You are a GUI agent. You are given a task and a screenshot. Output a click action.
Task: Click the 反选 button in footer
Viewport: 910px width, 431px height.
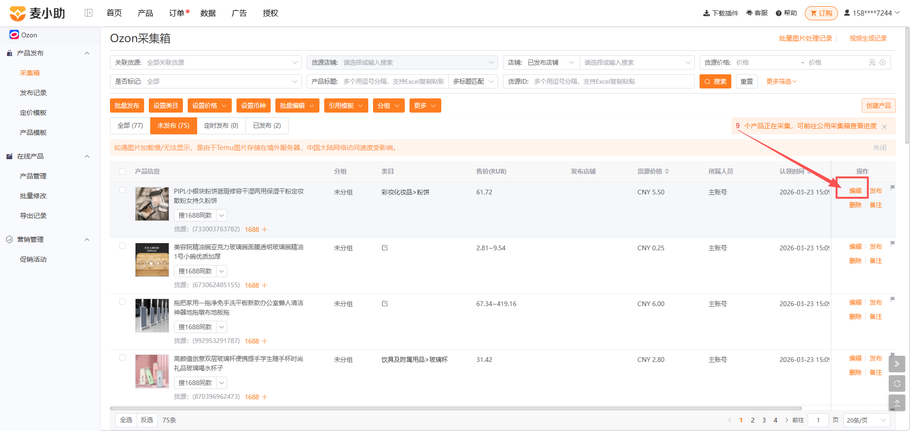tap(147, 420)
